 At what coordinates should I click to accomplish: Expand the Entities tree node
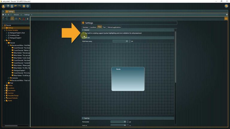pyautogui.click(x=5, y=86)
